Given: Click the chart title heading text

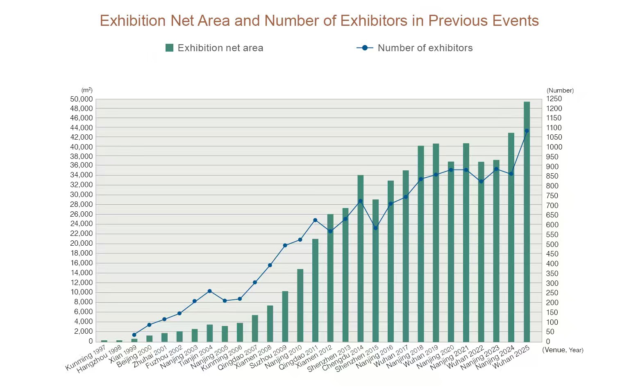Looking at the screenshot, I should 319,20.
